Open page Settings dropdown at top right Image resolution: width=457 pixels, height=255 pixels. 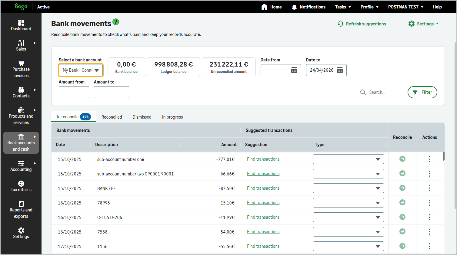[423, 24]
